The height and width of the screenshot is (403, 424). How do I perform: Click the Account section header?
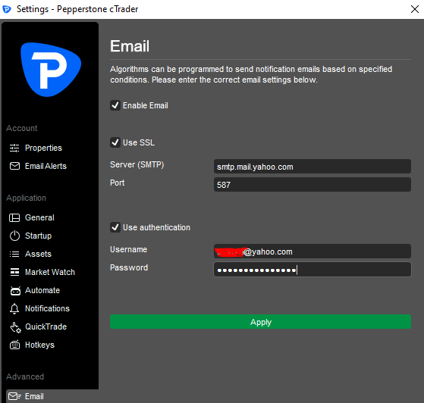(22, 128)
